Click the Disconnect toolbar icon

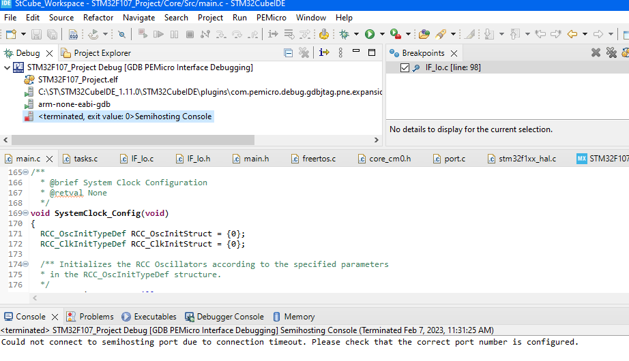(205, 35)
